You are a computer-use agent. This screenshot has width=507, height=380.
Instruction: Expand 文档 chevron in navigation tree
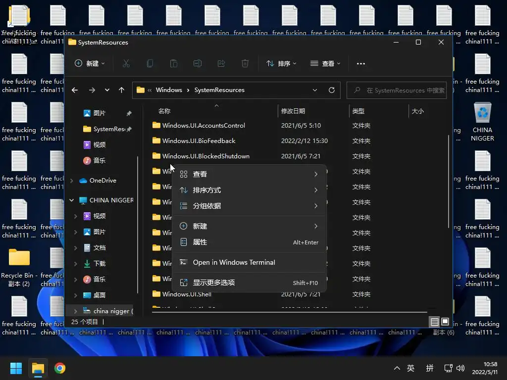coord(76,248)
